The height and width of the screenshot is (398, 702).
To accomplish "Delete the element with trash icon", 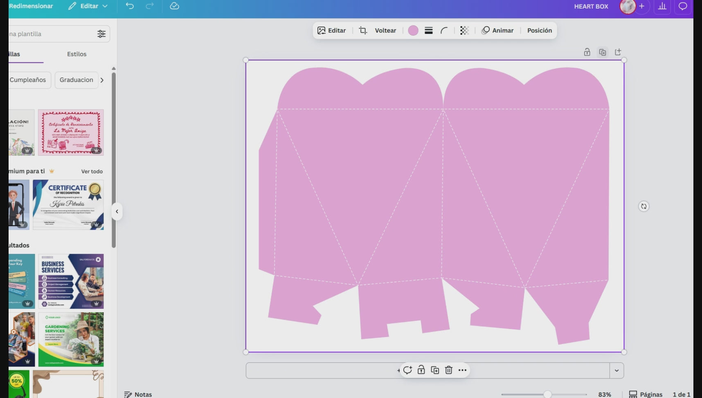I will coord(449,370).
